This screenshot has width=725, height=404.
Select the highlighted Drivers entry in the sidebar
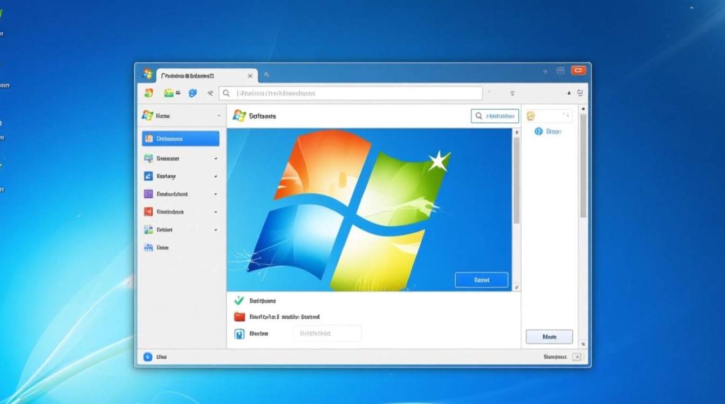[180, 138]
